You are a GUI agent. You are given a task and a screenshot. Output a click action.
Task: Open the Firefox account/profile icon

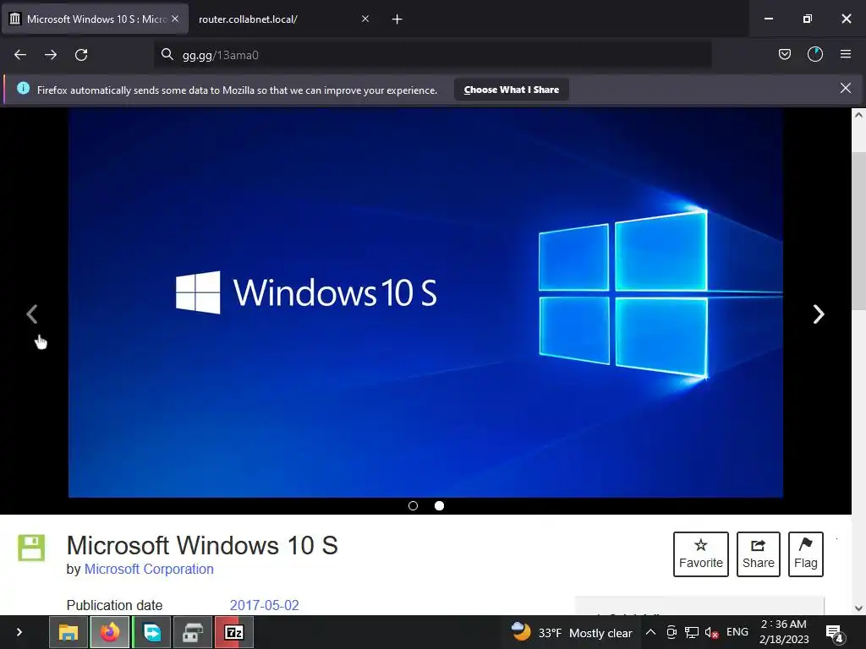click(815, 54)
